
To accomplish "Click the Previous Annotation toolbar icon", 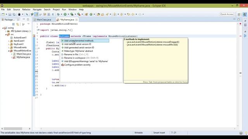I will (x=122, y=14).
